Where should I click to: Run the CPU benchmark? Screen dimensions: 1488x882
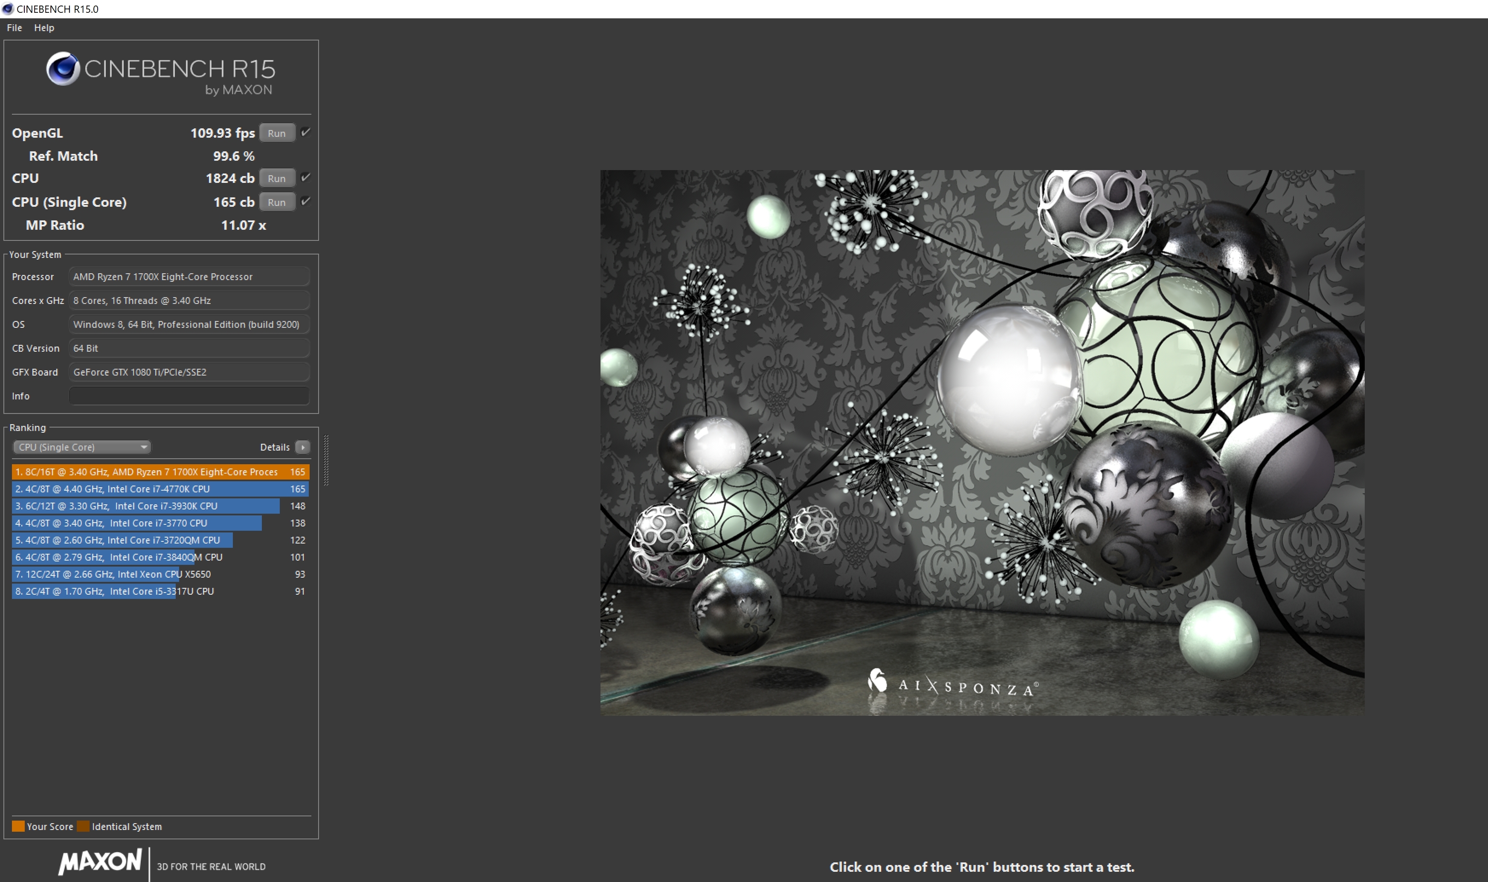(x=276, y=178)
